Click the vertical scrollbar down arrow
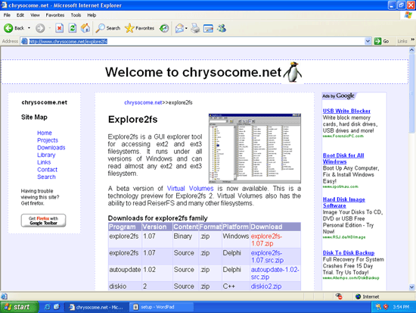Image resolution: width=416 pixels, height=313 pixels. click(x=411, y=287)
